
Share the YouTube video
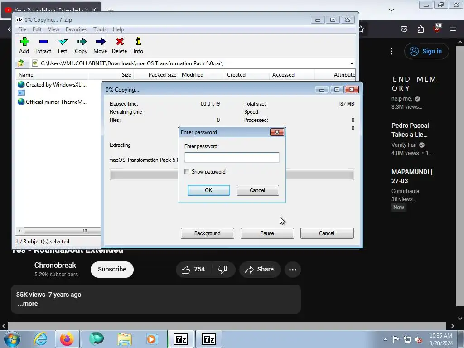coord(260,269)
